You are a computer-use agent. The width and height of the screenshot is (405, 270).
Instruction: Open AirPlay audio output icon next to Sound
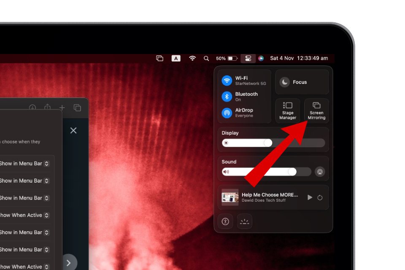pyautogui.click(x=320, y=172)
